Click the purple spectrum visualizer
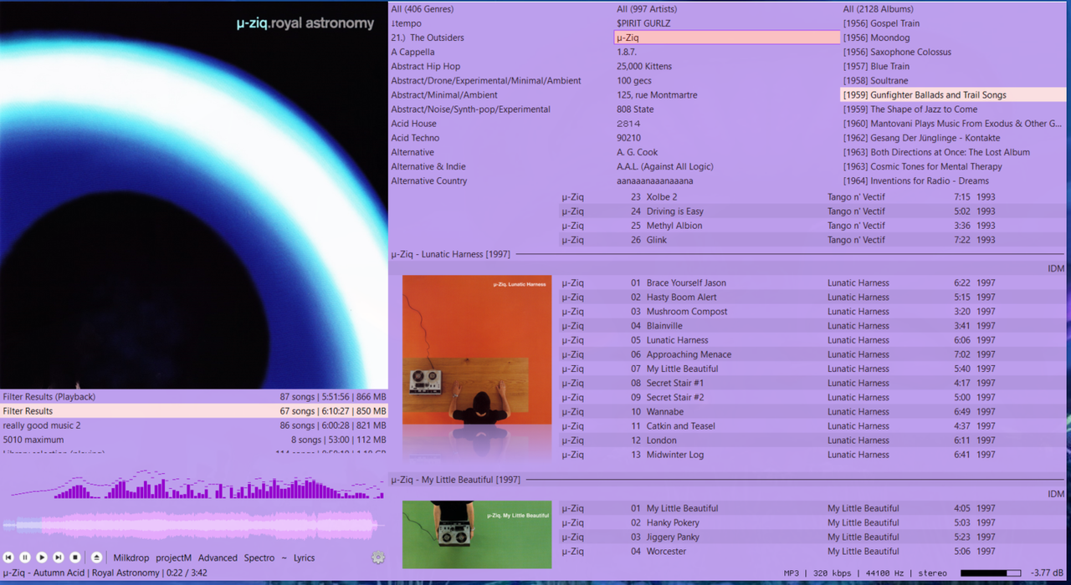The image size is (1071, 585). pyautogui.click(x=197, y=485)
